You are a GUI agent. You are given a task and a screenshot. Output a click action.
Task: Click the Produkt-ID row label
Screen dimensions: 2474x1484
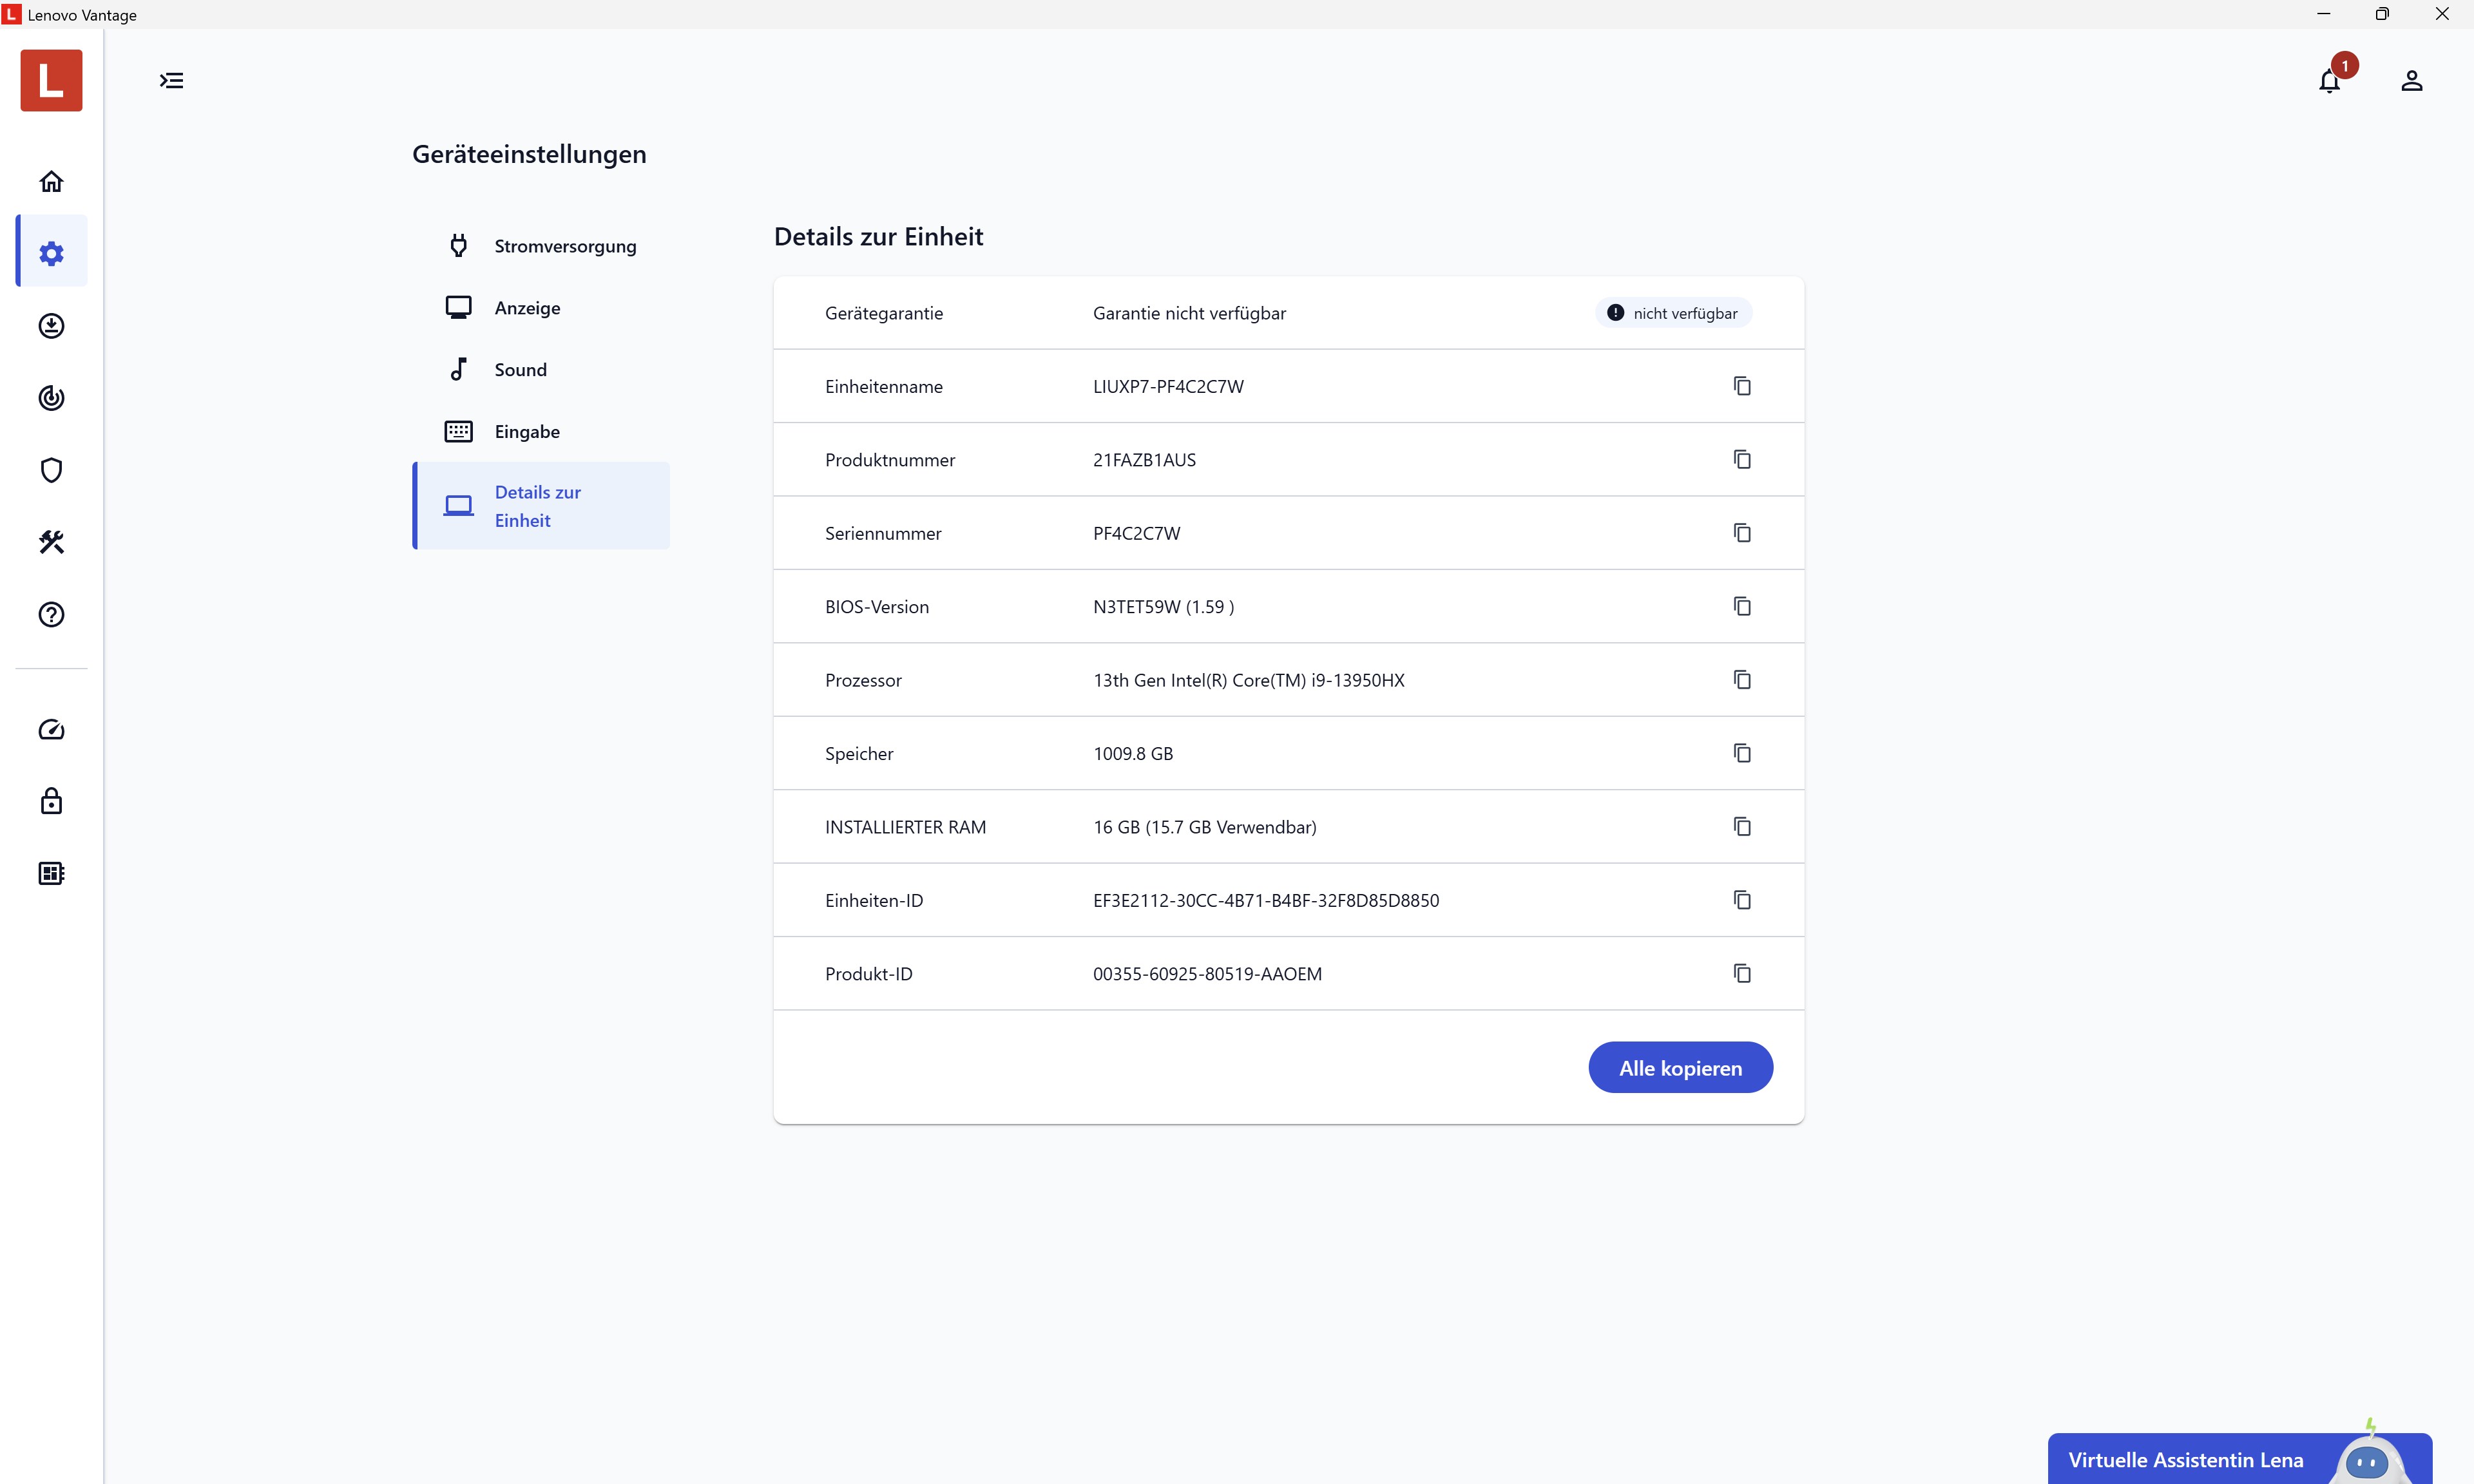(x=869, y=974)
